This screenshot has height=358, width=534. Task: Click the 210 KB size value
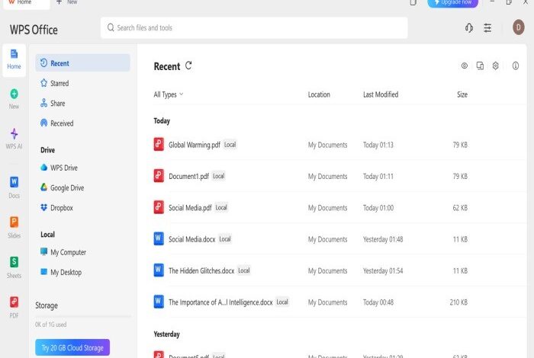pyautogui.click(x=458, y=302)
